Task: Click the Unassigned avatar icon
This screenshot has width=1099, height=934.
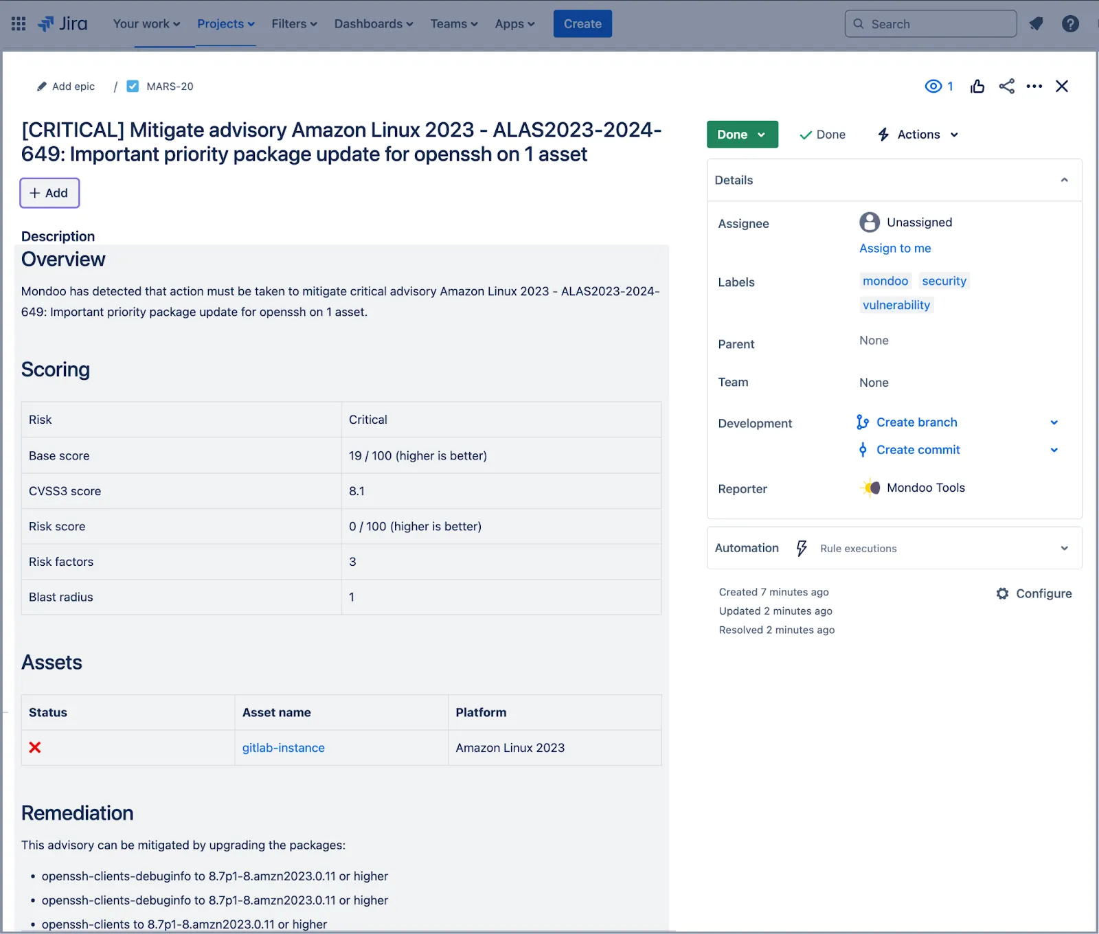Action: pyautogui.click(x=870, y=223)
